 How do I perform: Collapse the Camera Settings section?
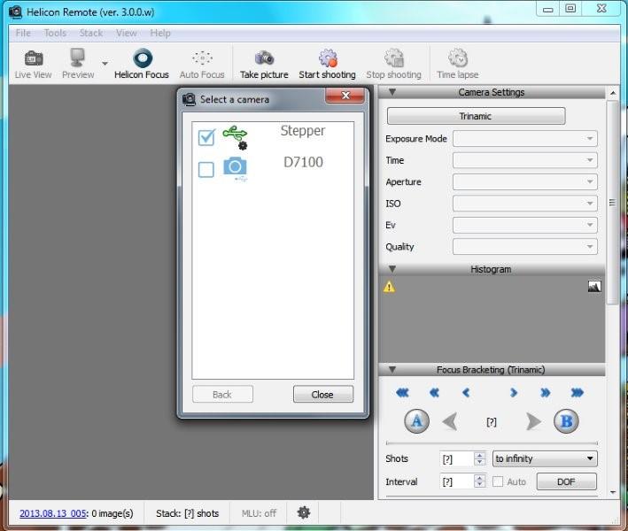pyautogui.click(x=392, y=92)
